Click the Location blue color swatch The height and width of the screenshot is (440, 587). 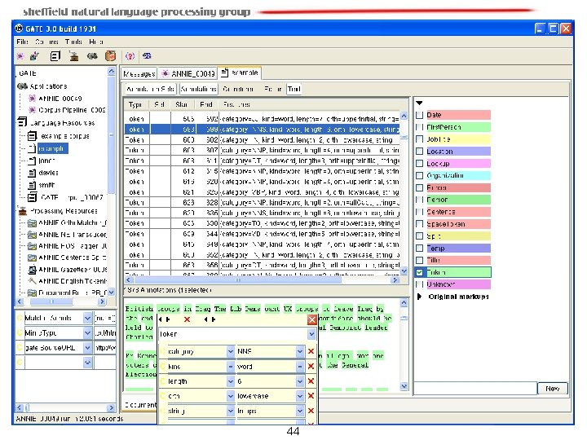(x=458, y=152)
